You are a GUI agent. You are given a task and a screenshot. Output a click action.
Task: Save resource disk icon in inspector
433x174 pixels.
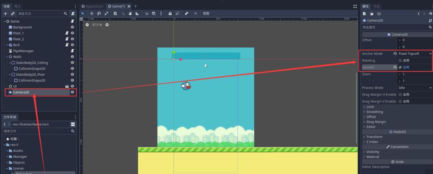point(379,13)
